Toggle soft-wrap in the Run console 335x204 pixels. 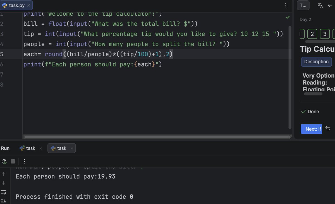(4, 192)
